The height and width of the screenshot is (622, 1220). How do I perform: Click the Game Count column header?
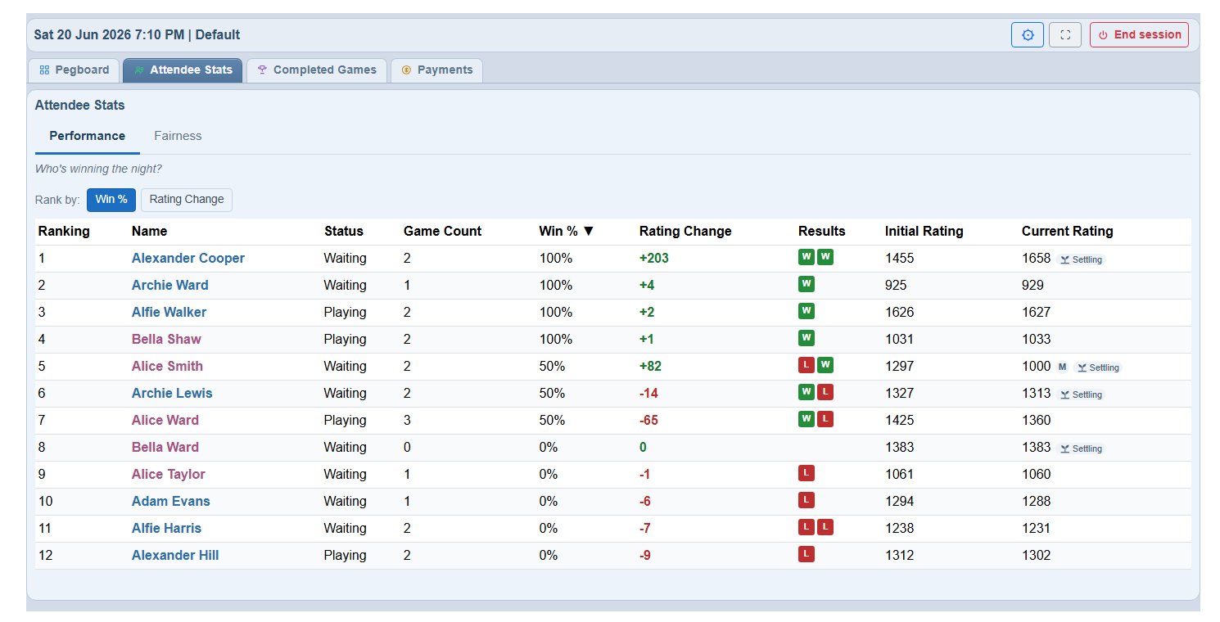[x=442, y=232]
